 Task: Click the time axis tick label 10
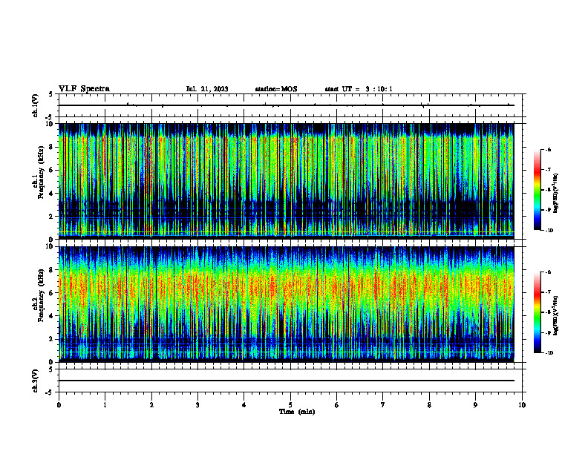click(522, 405)
